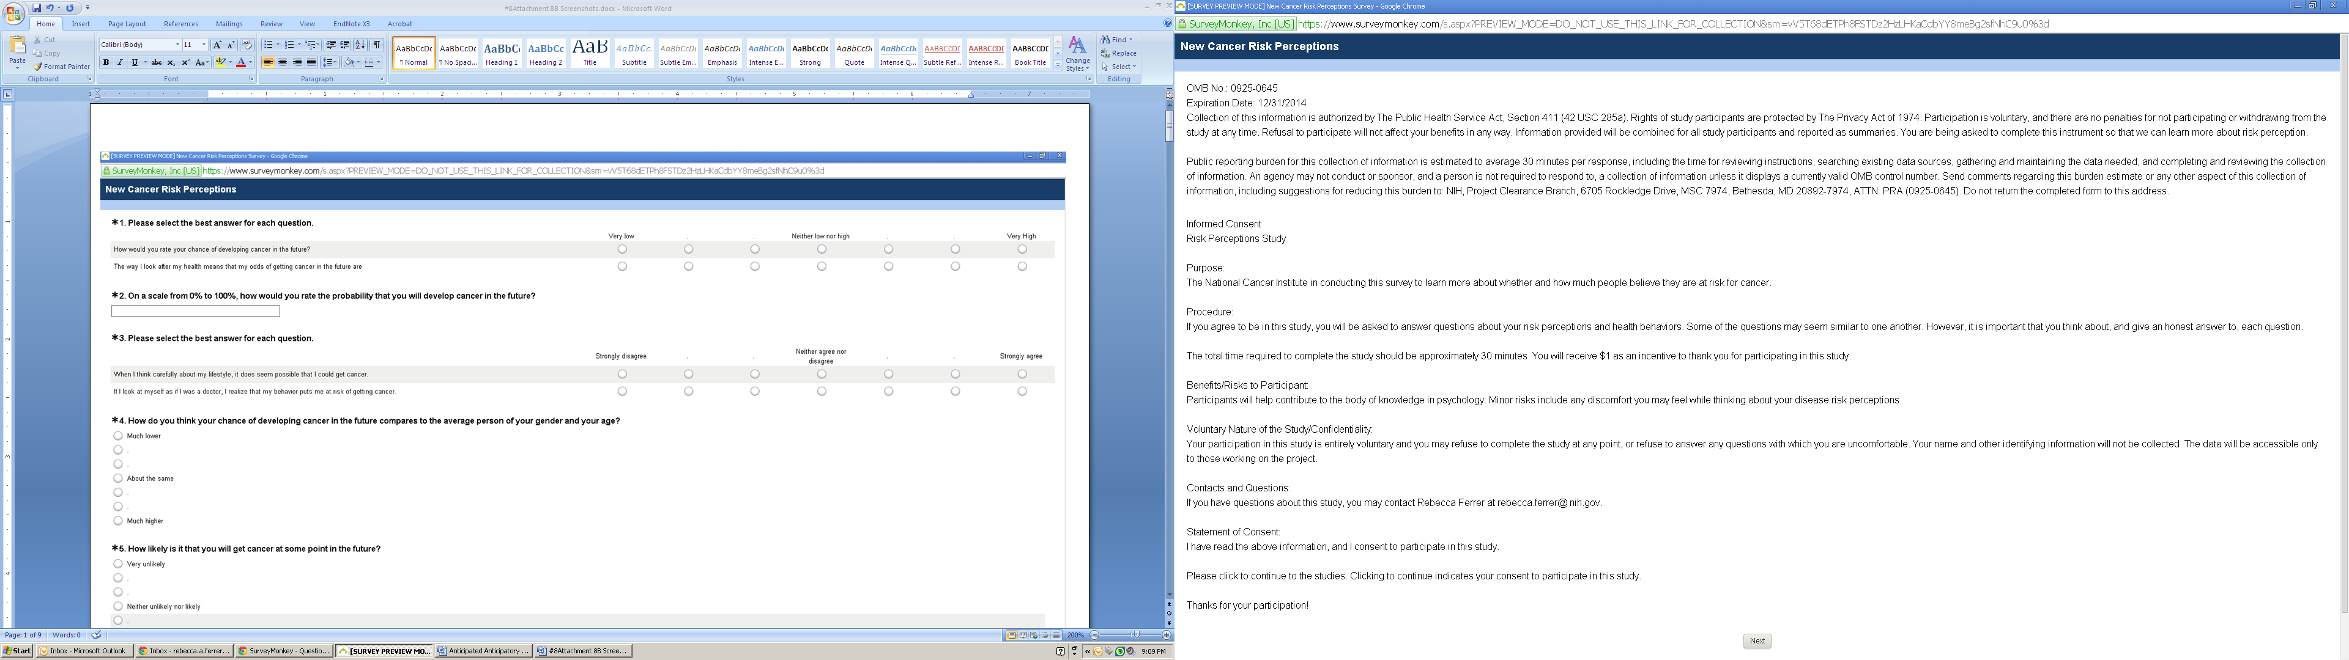Viewport: 2349px width, 660px height.
Task: Select the 'Very unlikely' radio button
Action: [x=117, y=564]
